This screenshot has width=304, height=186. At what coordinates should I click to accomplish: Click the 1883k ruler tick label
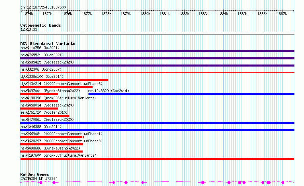(x=204, y=14)
